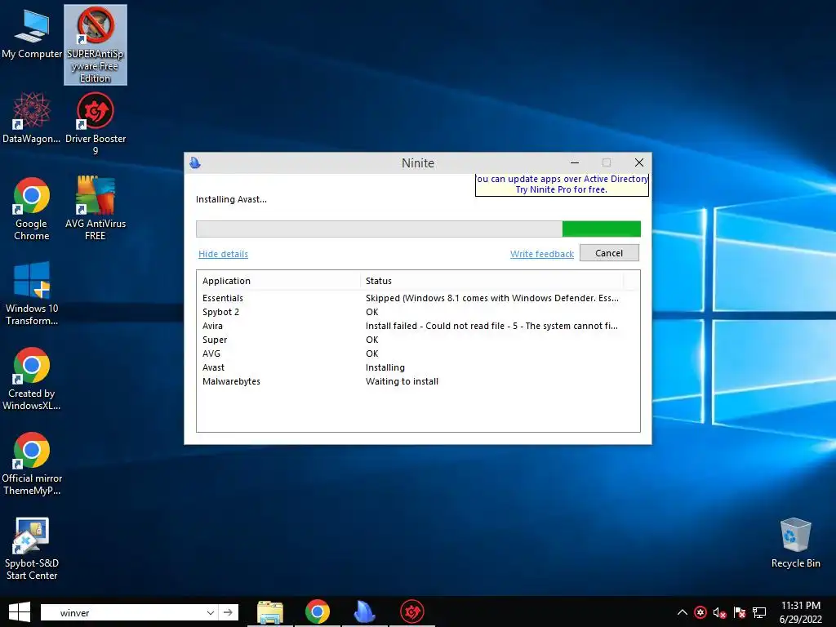Launch AVG AntiVirus FREE desktop shortcut
This screenshot has height=627, width=836.
click(x=96, y=208)
